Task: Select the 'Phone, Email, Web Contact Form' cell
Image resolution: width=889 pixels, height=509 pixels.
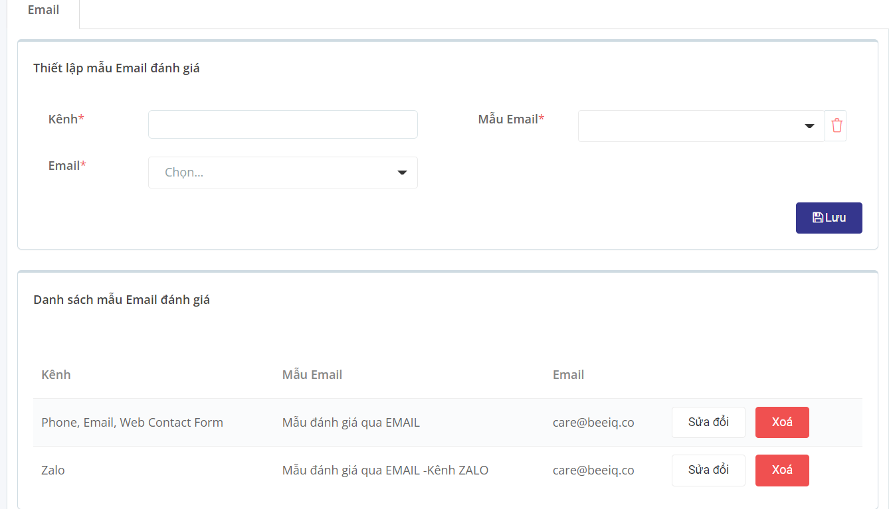Action: (132, 423)
